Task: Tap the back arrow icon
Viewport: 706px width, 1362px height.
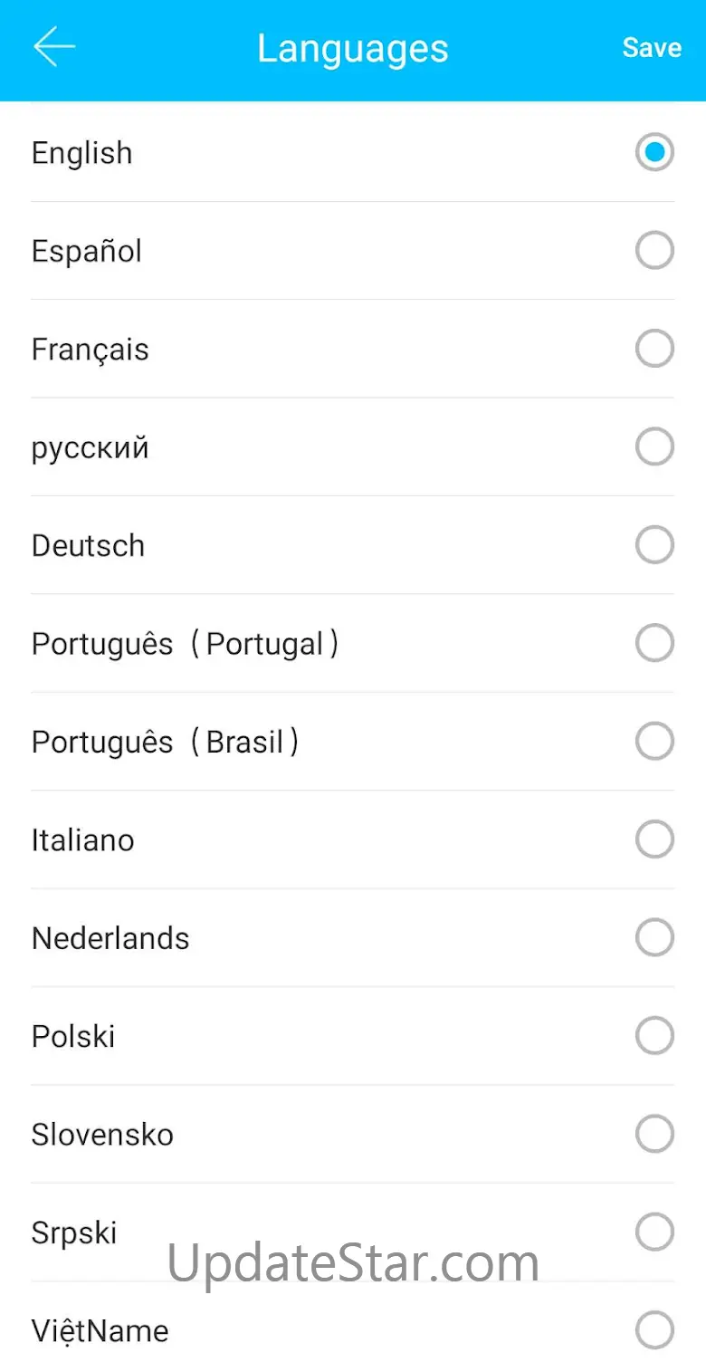Action: coord(54,47)
